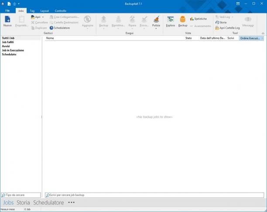
Task: Sort by Ordine Esecuzione column header
Action: (x=251, y=38)
